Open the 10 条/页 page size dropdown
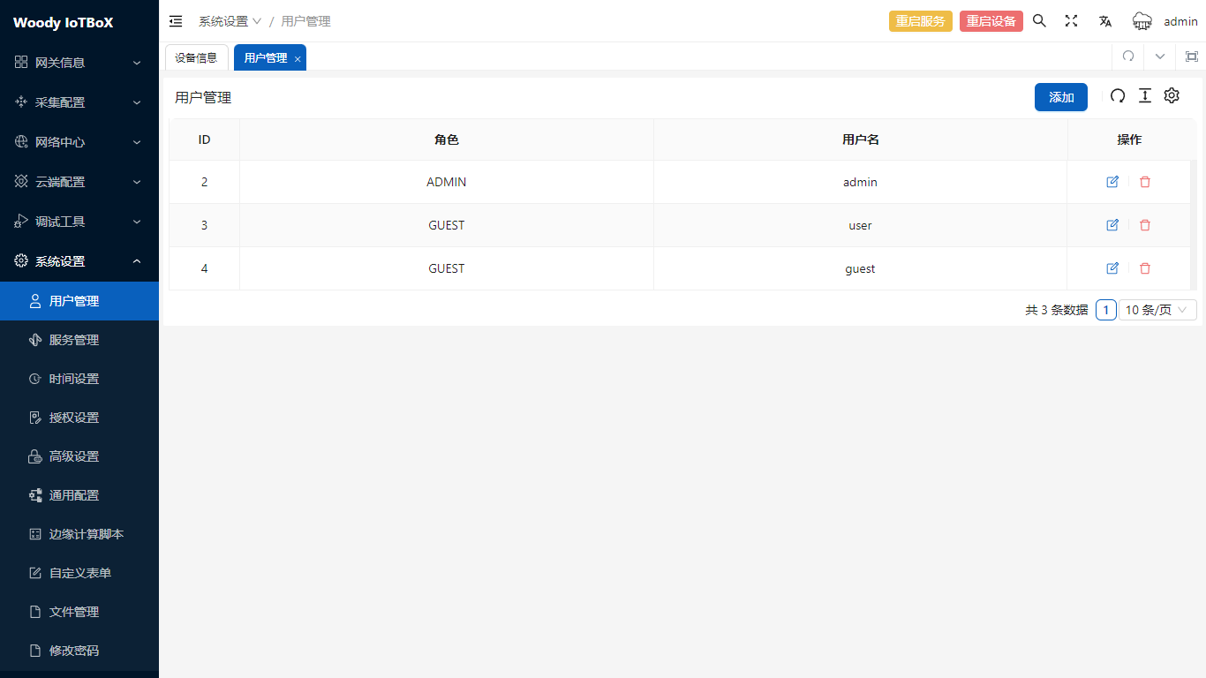This screenshot has width=1206, height=678. [1157, 310]
